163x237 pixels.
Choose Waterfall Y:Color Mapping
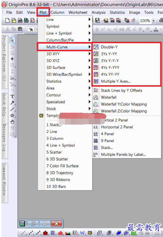point(127,104)
